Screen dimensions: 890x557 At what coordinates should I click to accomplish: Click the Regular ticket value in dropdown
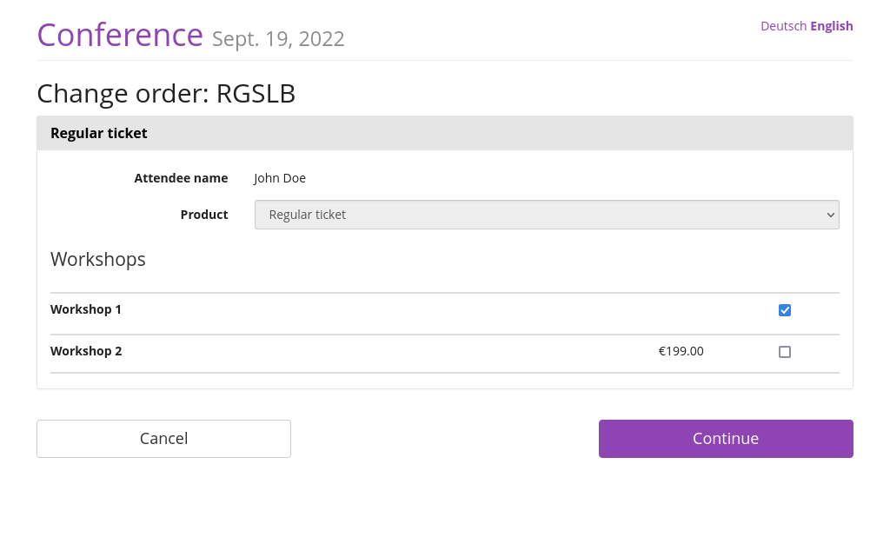pos(308,215)
